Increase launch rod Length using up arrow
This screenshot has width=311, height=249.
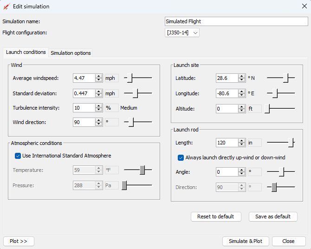coord(241,141)
